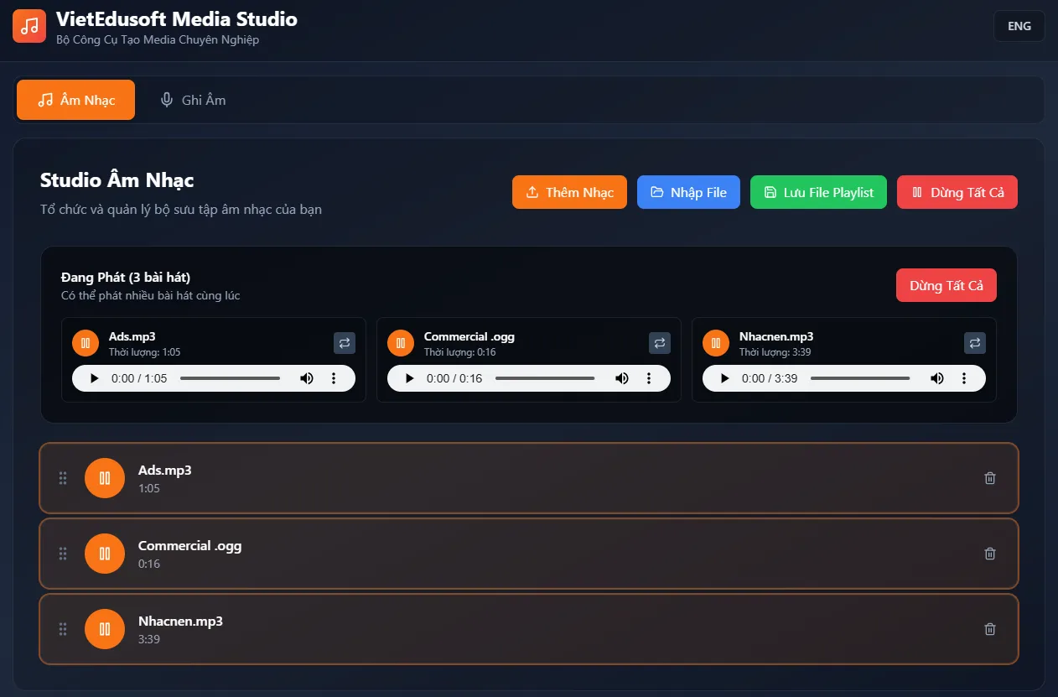Open more options menu on Ads.mp3 player

(334, 378)
